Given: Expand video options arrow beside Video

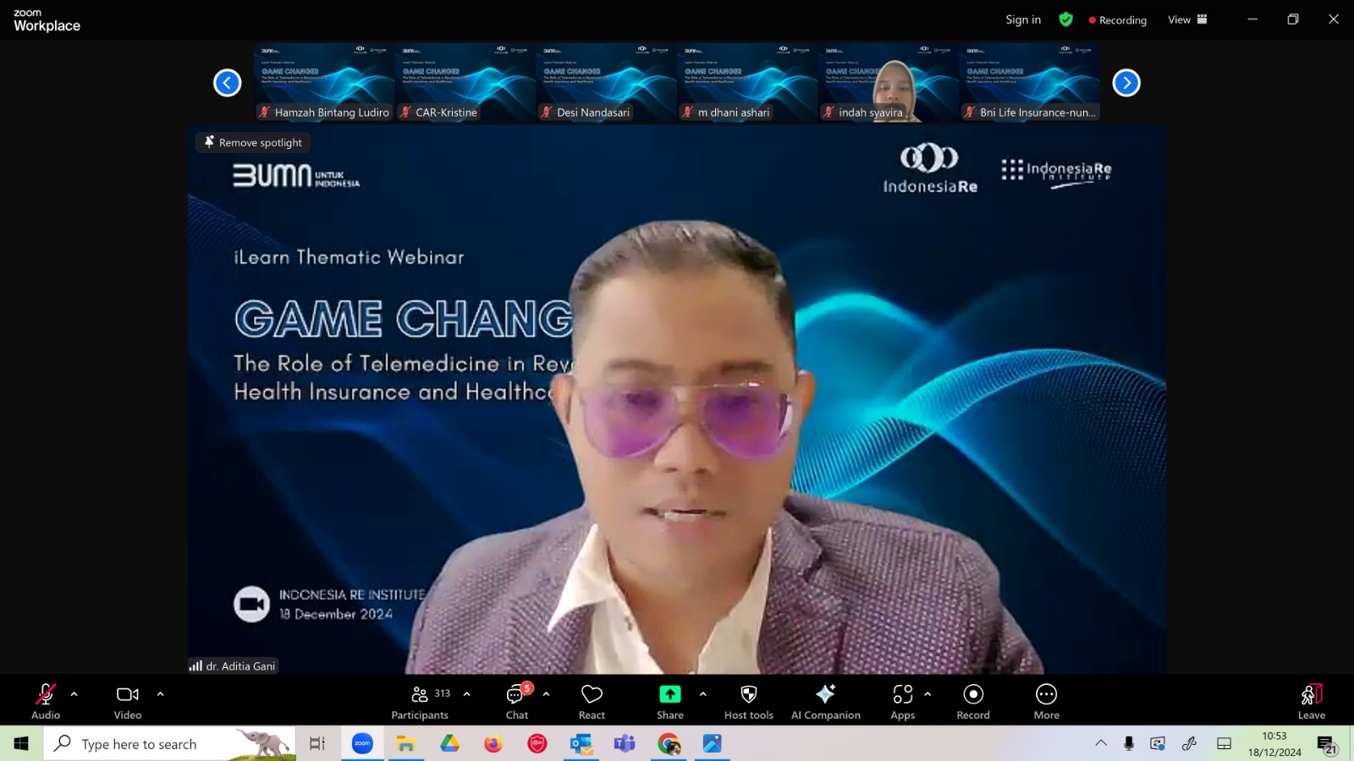Looking at the screenshot, I should (x=161, y=694).
